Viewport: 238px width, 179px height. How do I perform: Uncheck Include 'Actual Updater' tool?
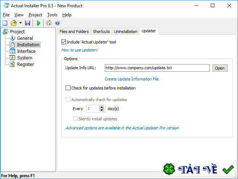(63, 42)
